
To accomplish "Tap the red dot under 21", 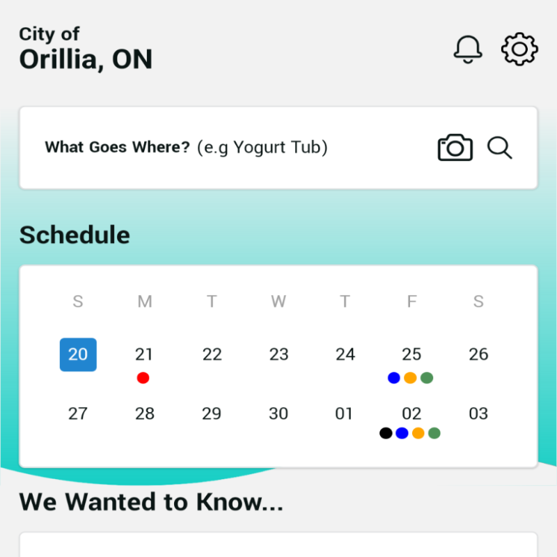I will pyautogui.click(x=143, y=377).
